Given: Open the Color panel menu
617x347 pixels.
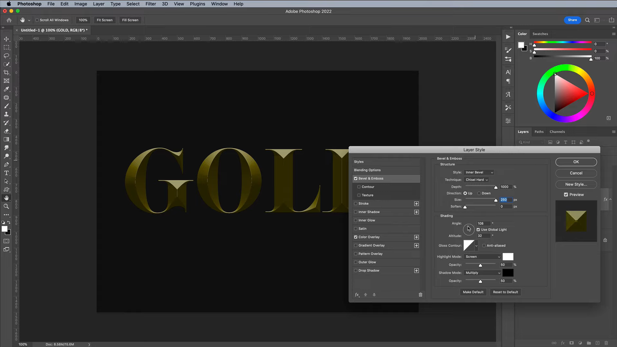Looking at the screenshot, I should [x=613, y=34].
